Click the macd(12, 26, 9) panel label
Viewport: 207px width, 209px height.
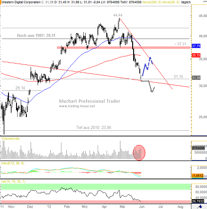pyautogui.click(x=13, y=163)
